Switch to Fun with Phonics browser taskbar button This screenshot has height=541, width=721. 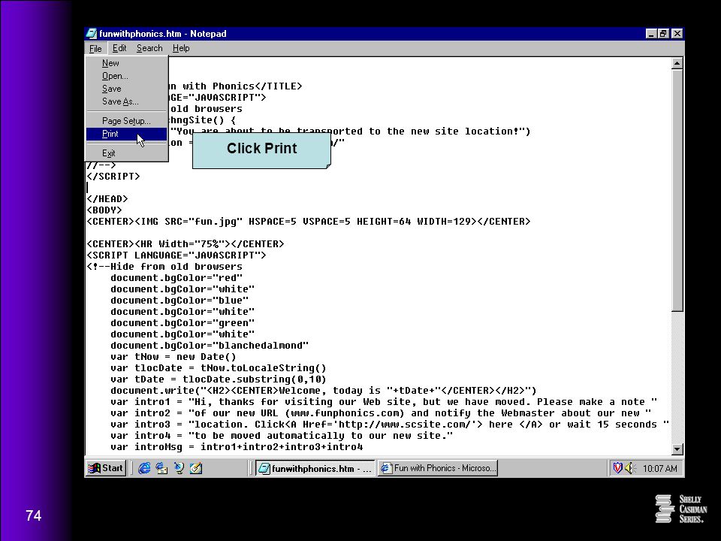click(x=438, y=468)
